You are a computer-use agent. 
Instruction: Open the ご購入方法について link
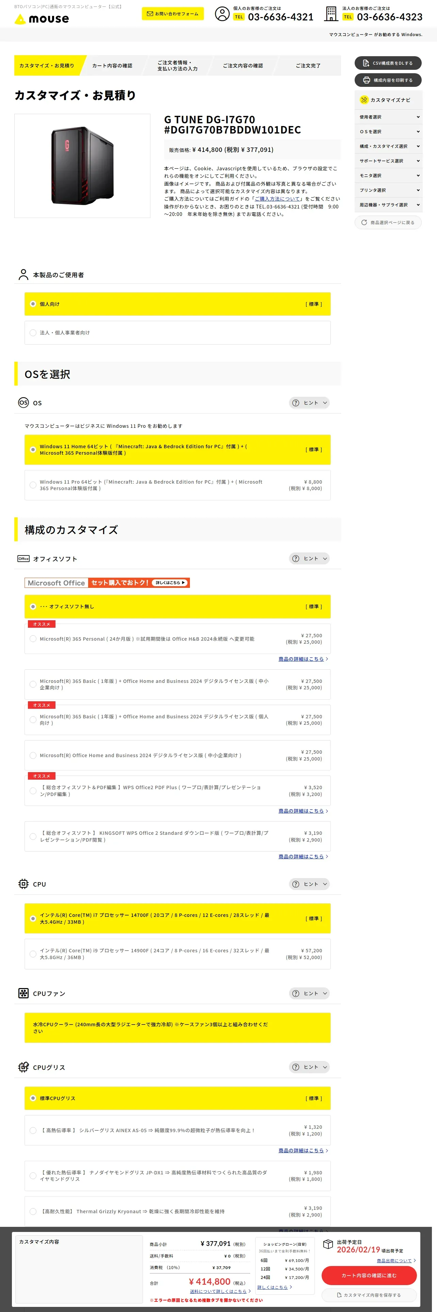click(x=277, y=199)
